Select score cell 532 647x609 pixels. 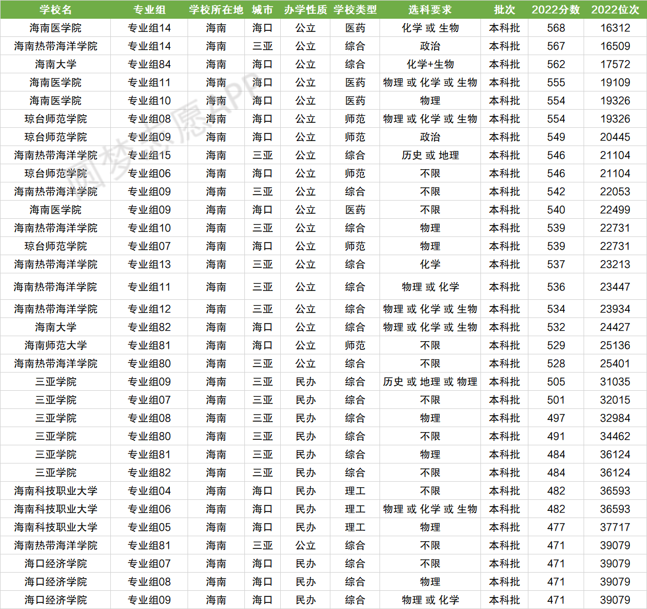pyautogui.click(x=556, y=327)
